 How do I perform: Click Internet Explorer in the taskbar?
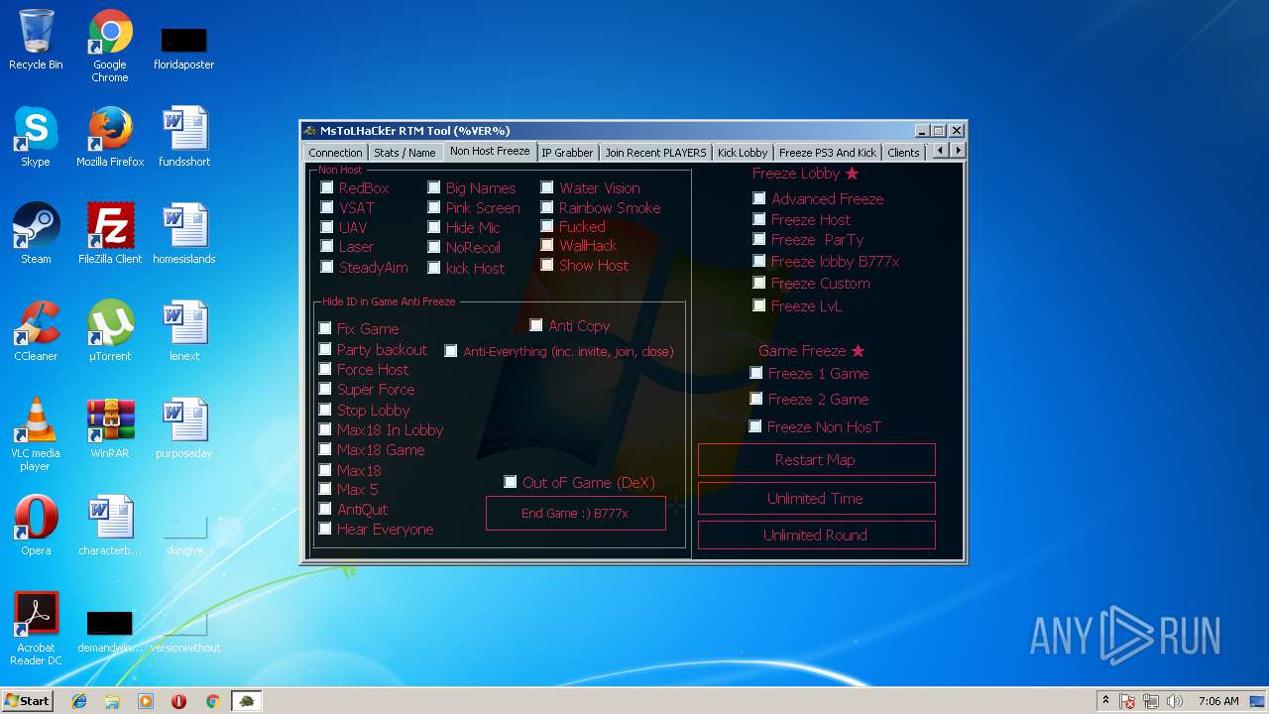(x=79, y=701)
